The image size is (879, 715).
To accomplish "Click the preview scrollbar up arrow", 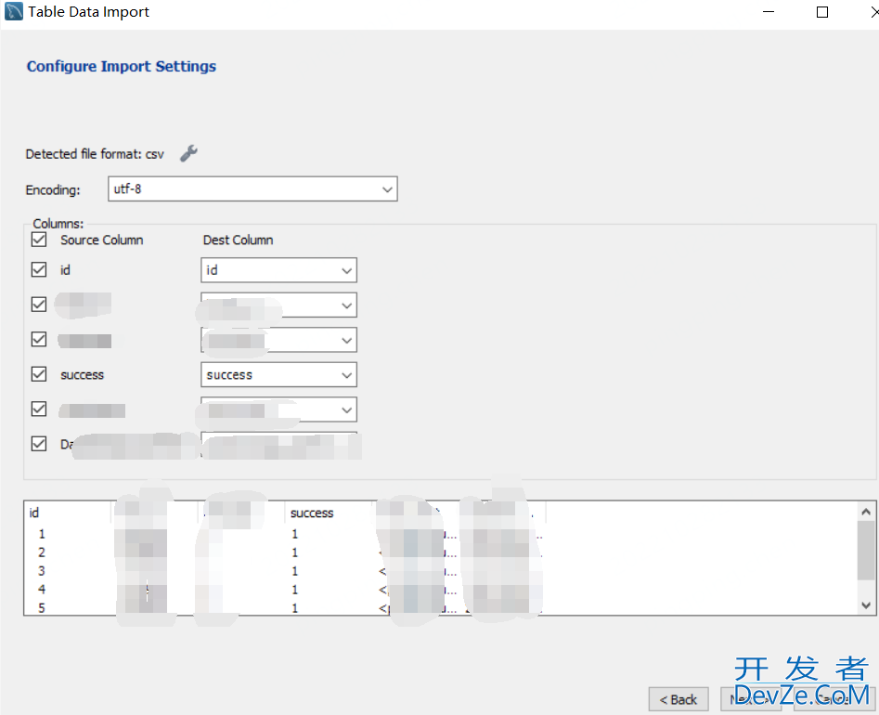I will [x=866, y=512].
